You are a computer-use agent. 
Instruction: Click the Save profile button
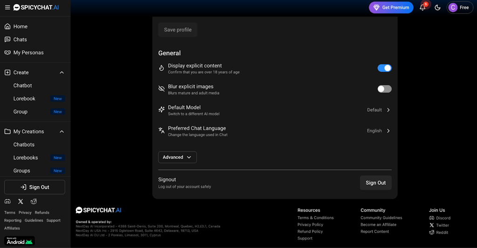(177, 30)
